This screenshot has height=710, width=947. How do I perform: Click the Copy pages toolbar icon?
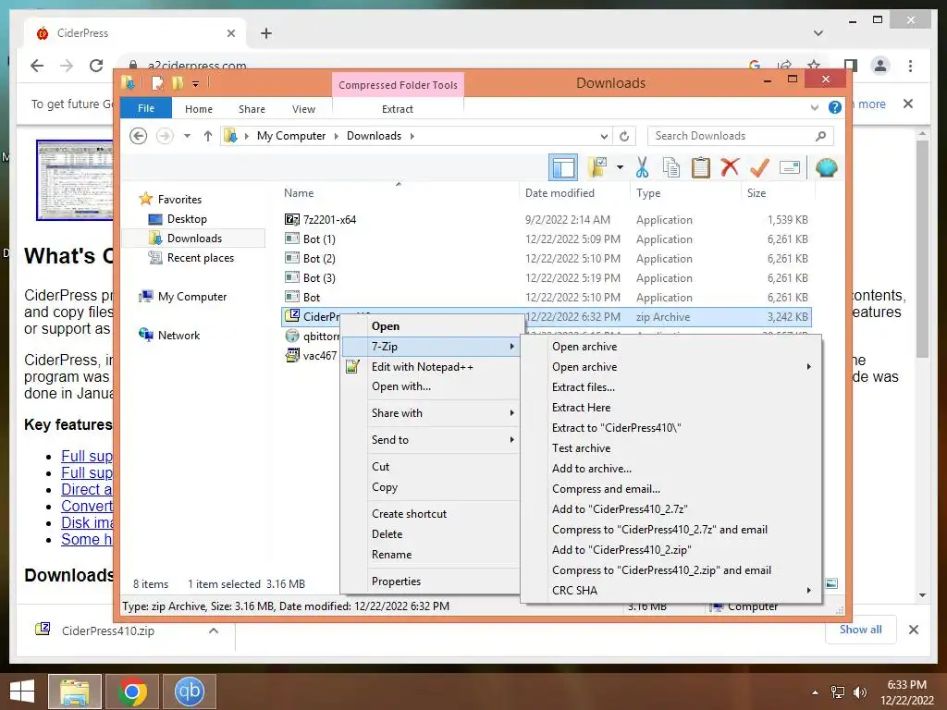pyautogui.click(x=671, y=167)
